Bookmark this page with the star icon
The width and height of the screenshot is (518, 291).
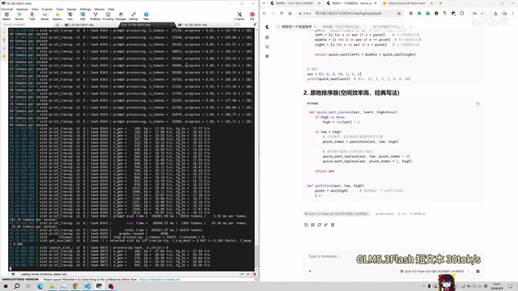click(399, 14)
